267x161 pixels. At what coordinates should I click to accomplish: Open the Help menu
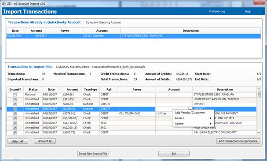[x=248, y=11]
